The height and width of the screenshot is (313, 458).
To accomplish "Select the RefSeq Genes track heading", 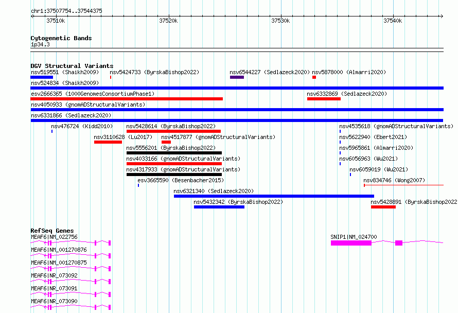I will tap(52, 231).
